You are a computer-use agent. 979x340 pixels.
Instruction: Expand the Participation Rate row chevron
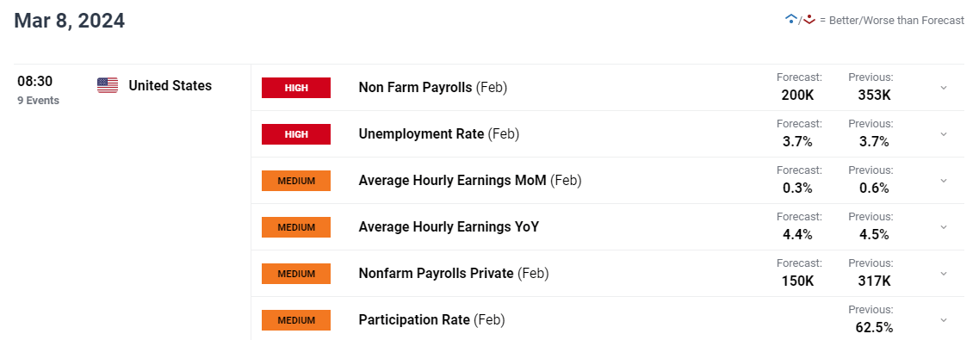click(x=944, y=319)
